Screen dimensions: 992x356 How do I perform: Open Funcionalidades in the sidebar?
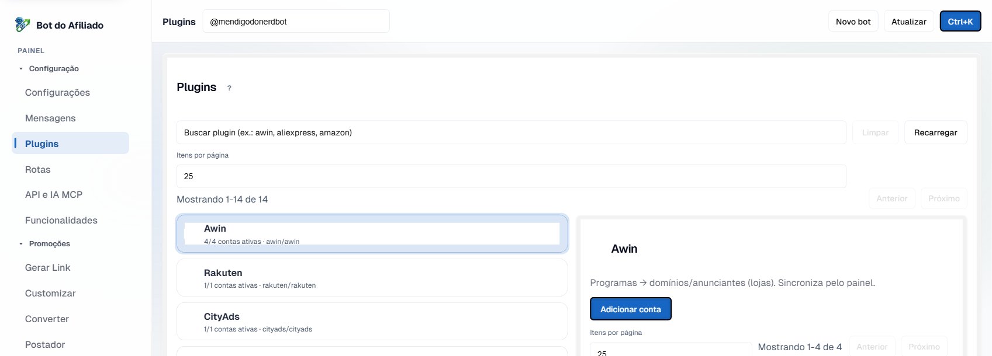tap(61, 220)
